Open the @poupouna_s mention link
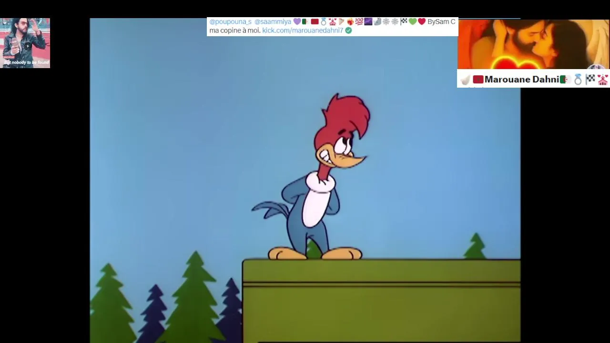Viewport: 610px width, 343px height. 230,22
